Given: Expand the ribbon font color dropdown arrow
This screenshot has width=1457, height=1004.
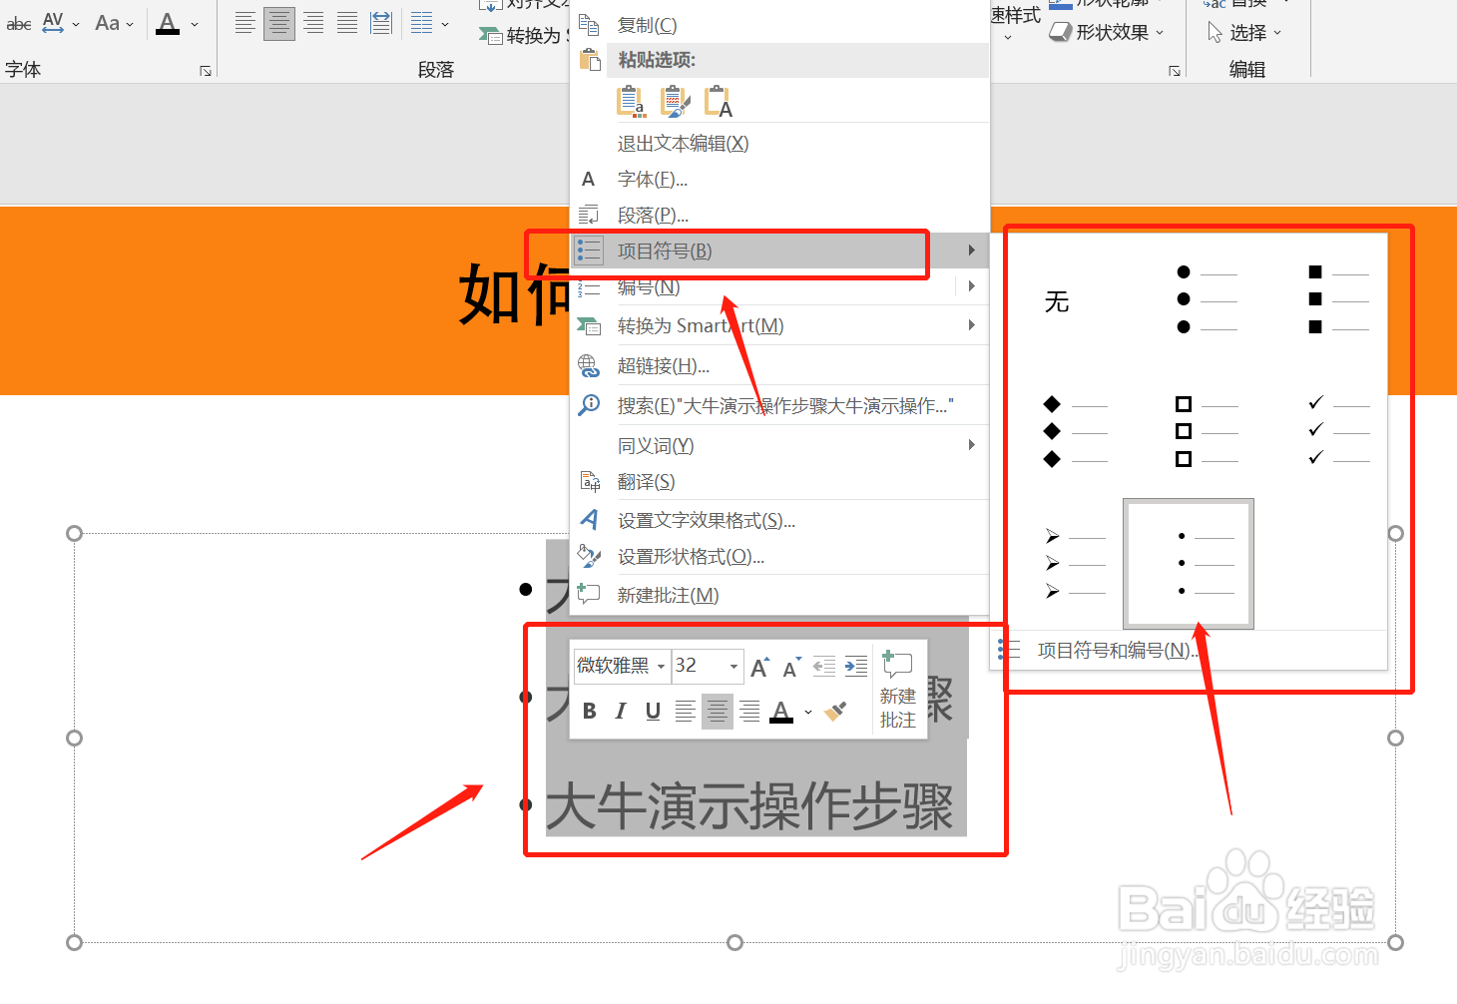Looking at the screenshot, I should click(195, 24).
